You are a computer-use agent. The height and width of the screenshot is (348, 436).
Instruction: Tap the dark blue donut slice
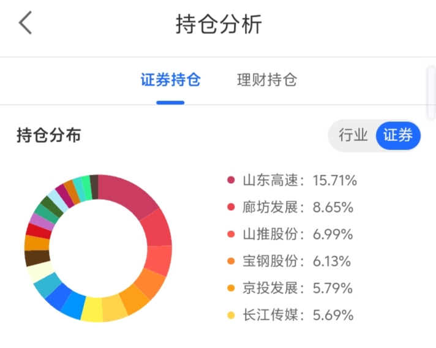pyautogui.click(x=59, y=297)
